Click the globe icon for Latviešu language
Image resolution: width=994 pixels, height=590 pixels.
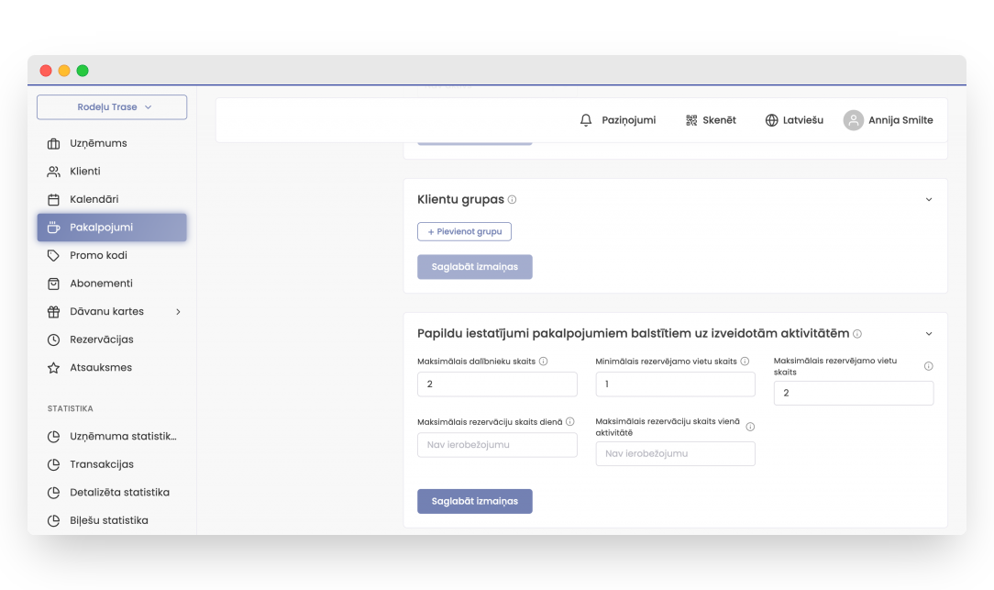click(x=771, y=120)
